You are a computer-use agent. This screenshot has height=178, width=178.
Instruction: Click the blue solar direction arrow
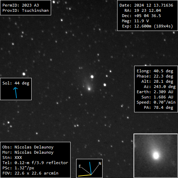(x=16, y=93)
